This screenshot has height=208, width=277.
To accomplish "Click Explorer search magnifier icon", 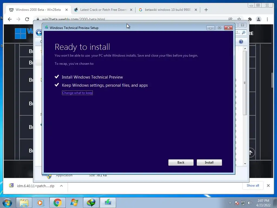I will pyautogui.click(x=244, y=32).
